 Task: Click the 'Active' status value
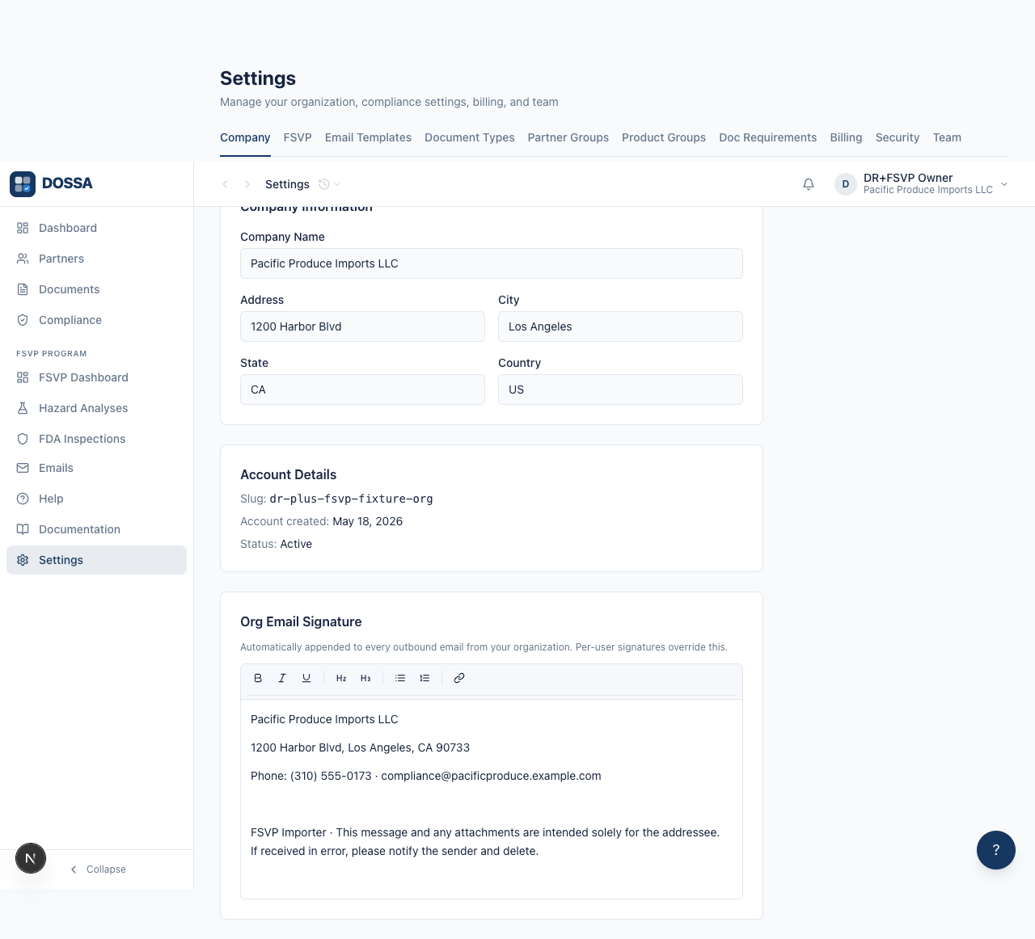tap(296, 544)
